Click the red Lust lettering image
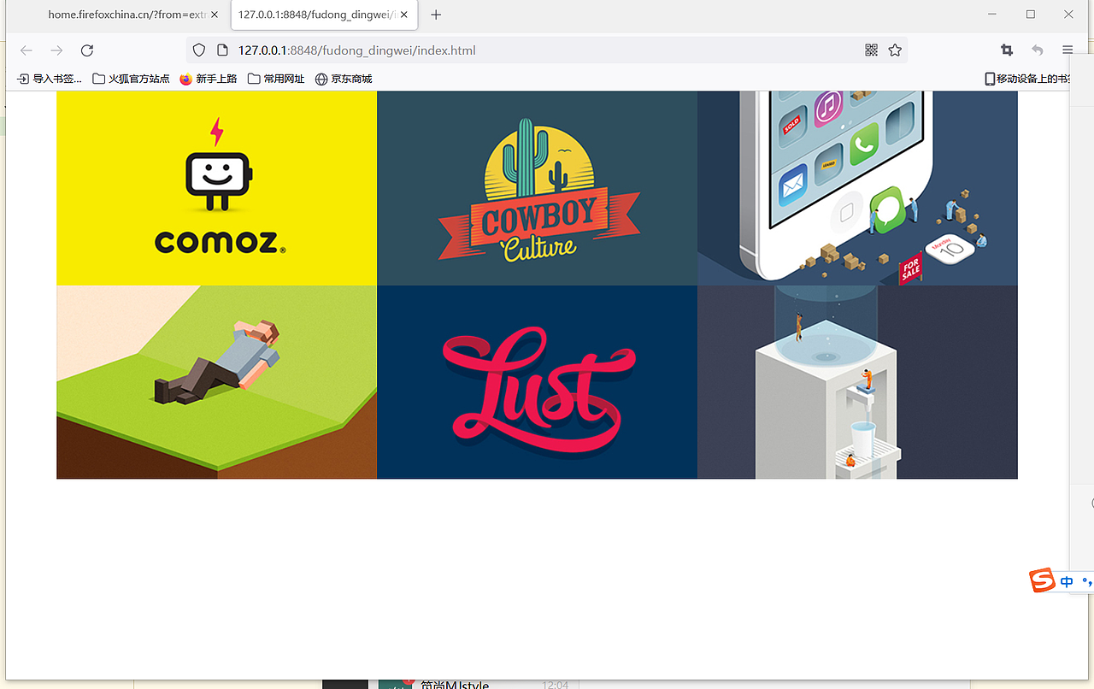The image size is (1094, 689). pyautogui.click(x=537, y=382)
